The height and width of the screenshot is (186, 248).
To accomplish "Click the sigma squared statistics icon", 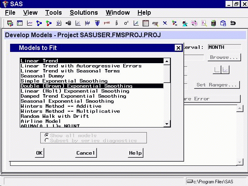I will tap(126, 23).
